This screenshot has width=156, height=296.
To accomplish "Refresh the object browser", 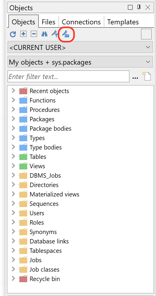I will pyautogui.click(x=13, y=34).
